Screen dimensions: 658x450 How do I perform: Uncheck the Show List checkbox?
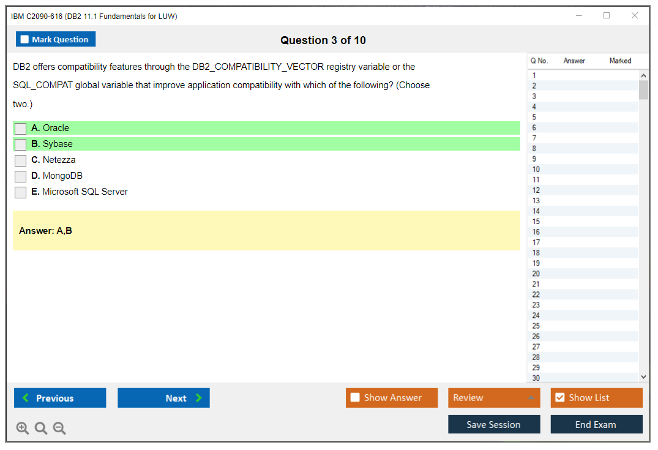point(559,398)
